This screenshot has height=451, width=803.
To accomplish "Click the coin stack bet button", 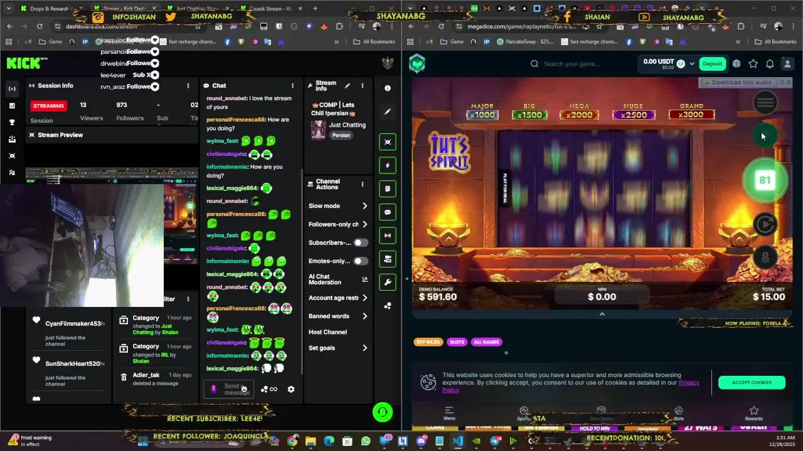I will tap(765, 257).
